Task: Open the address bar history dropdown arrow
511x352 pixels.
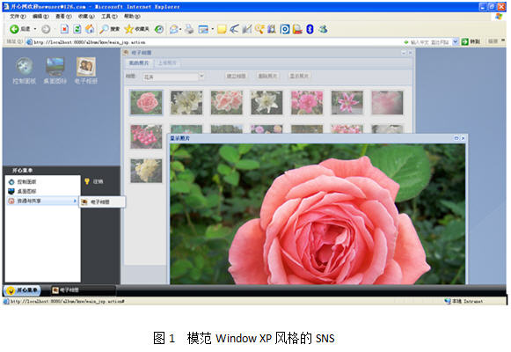Action: tap(456, 41)
